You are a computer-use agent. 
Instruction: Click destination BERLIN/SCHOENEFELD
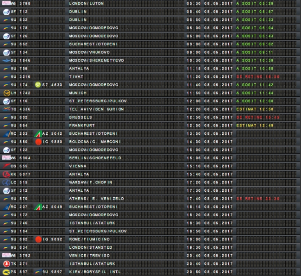(x=95, y=158)
